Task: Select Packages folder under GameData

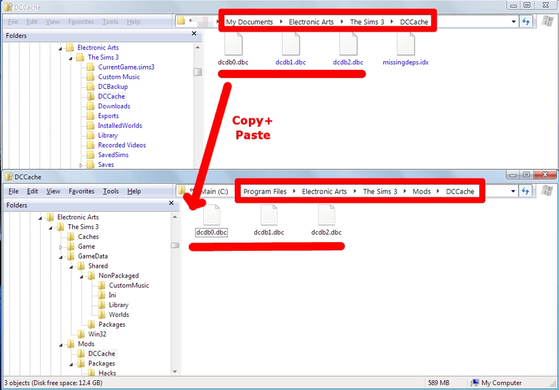Action: click(x=112, y=325)
